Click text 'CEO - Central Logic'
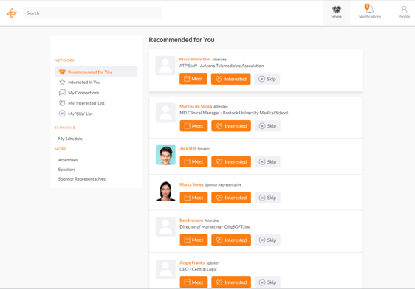Image resolution: width=415 pixels, height=289 pixels. click(198, 269)
